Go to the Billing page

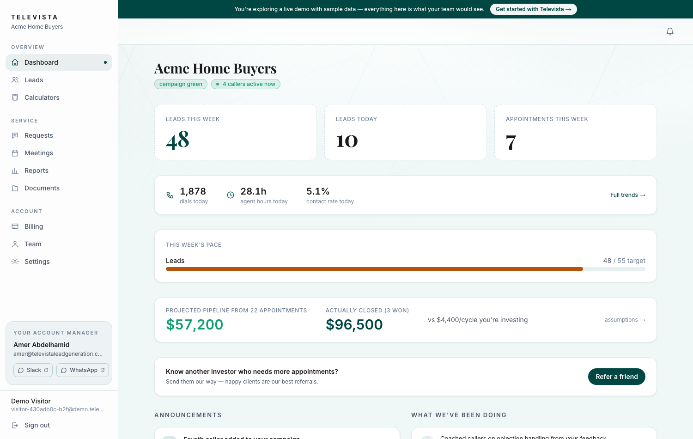coord(59,226)
